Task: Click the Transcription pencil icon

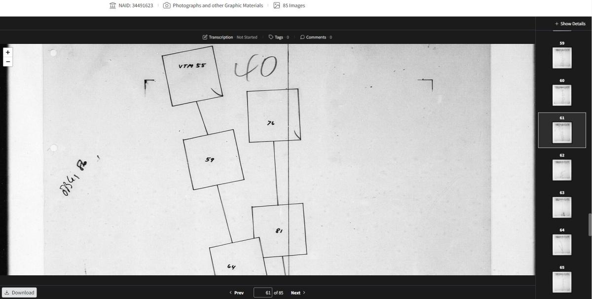Action: (x=205, y=37)
